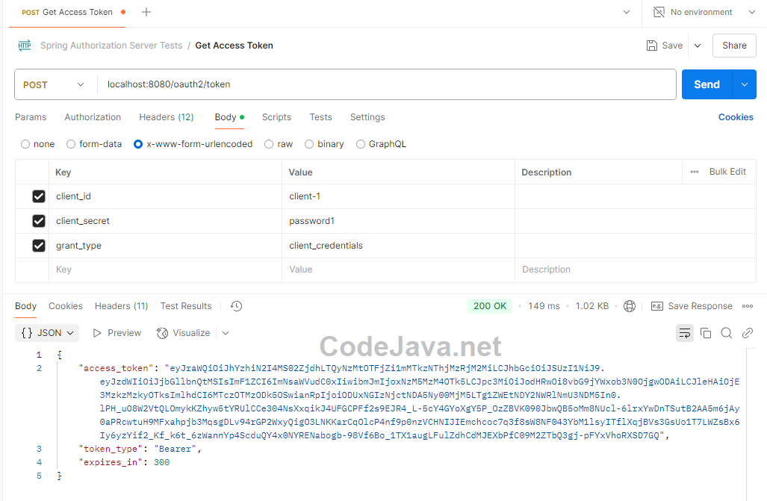Open the Cookies link
The width and height of the screenshot is (767, 501).
point(736,117)
